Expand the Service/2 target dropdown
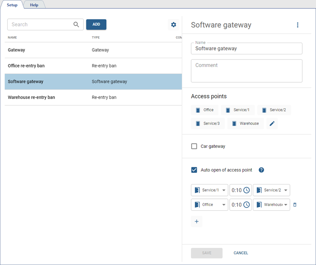 click(285, 190)
